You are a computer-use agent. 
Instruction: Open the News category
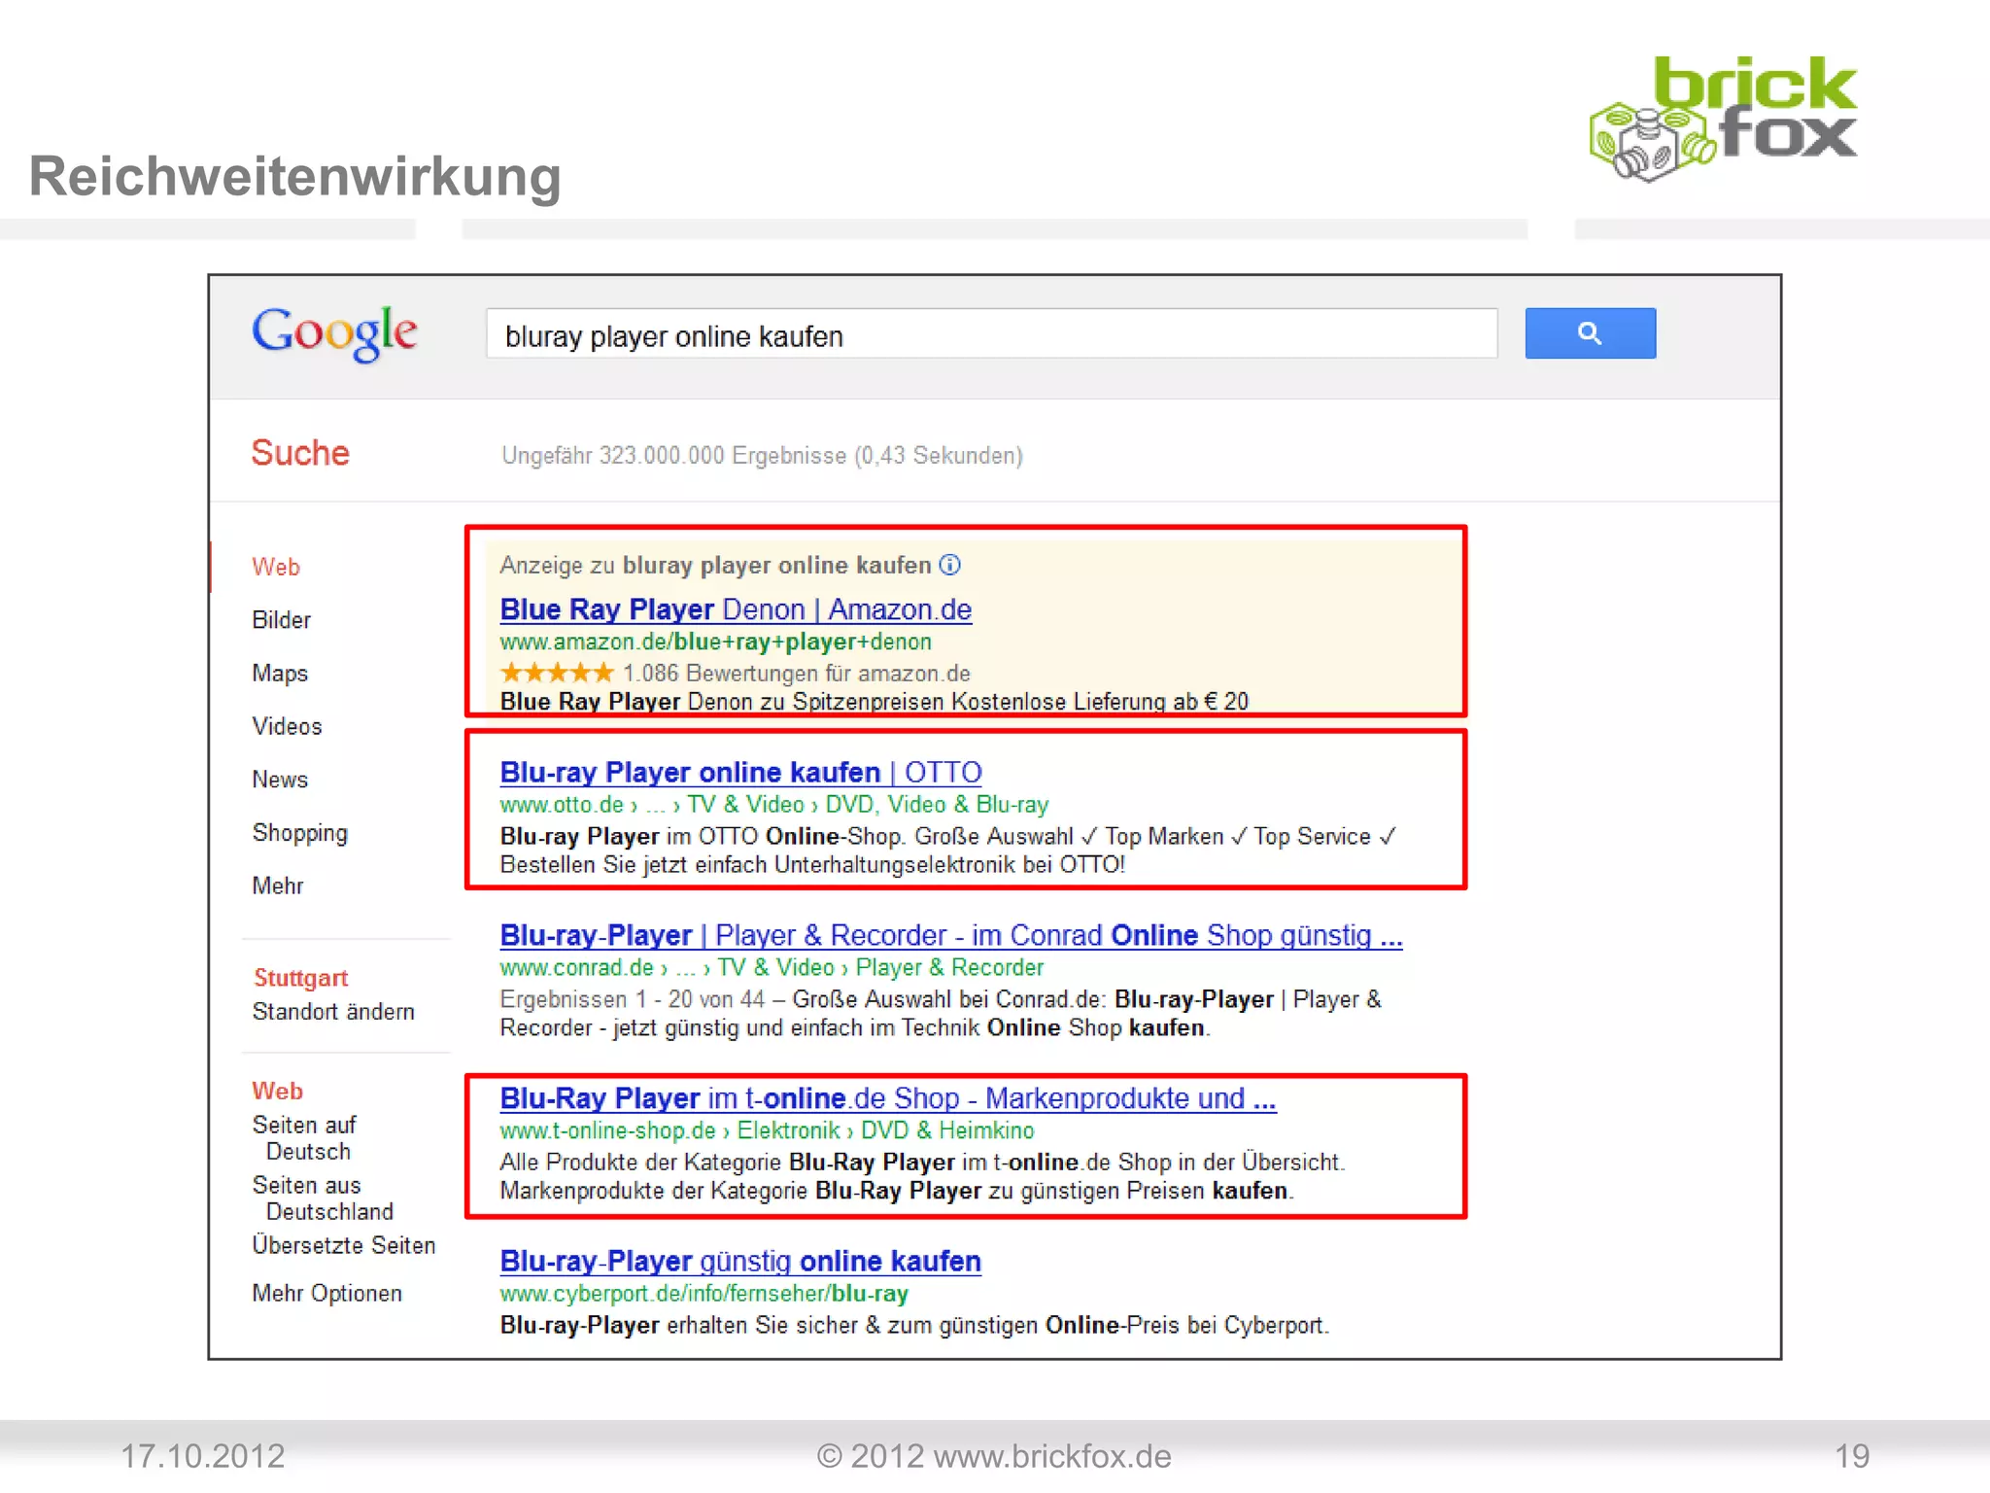click(280, 780)
